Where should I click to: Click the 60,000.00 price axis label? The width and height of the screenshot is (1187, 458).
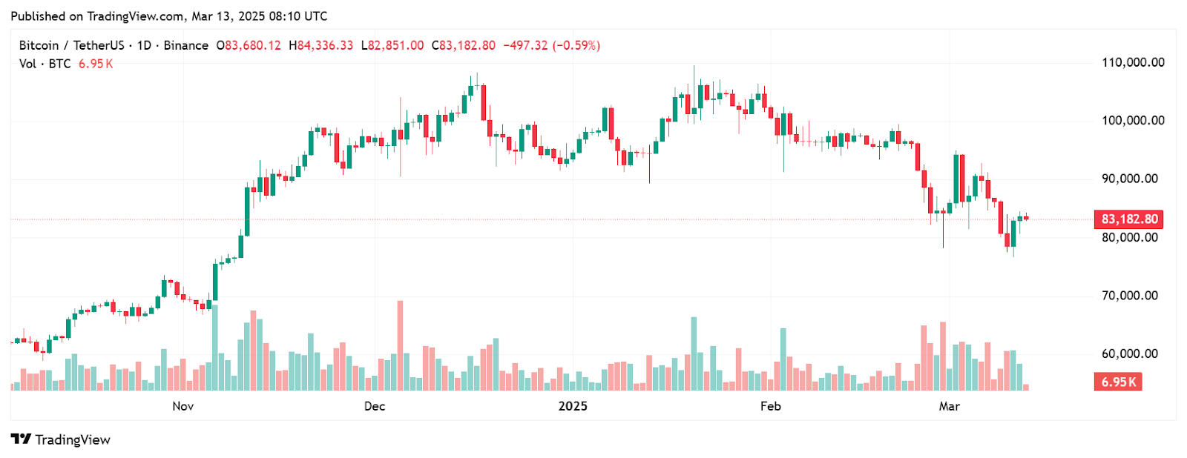[x=1130, y=354]
